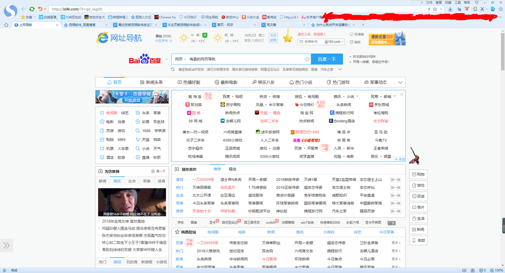The height and width of the screenshot is (273, 505).
Task: Click the 100% zoom control in status bar
Action: tap(496, 270)
